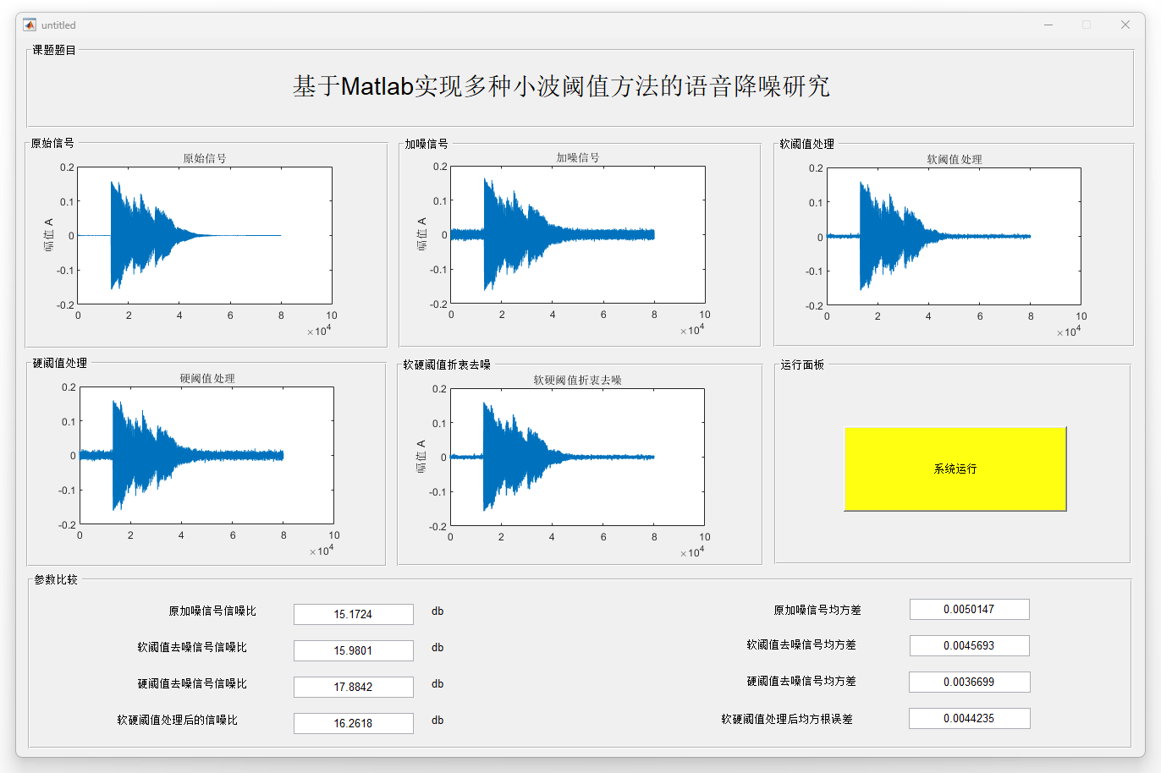Click the 硬阈值去噪信号信噪比 label

coord(192,683)
